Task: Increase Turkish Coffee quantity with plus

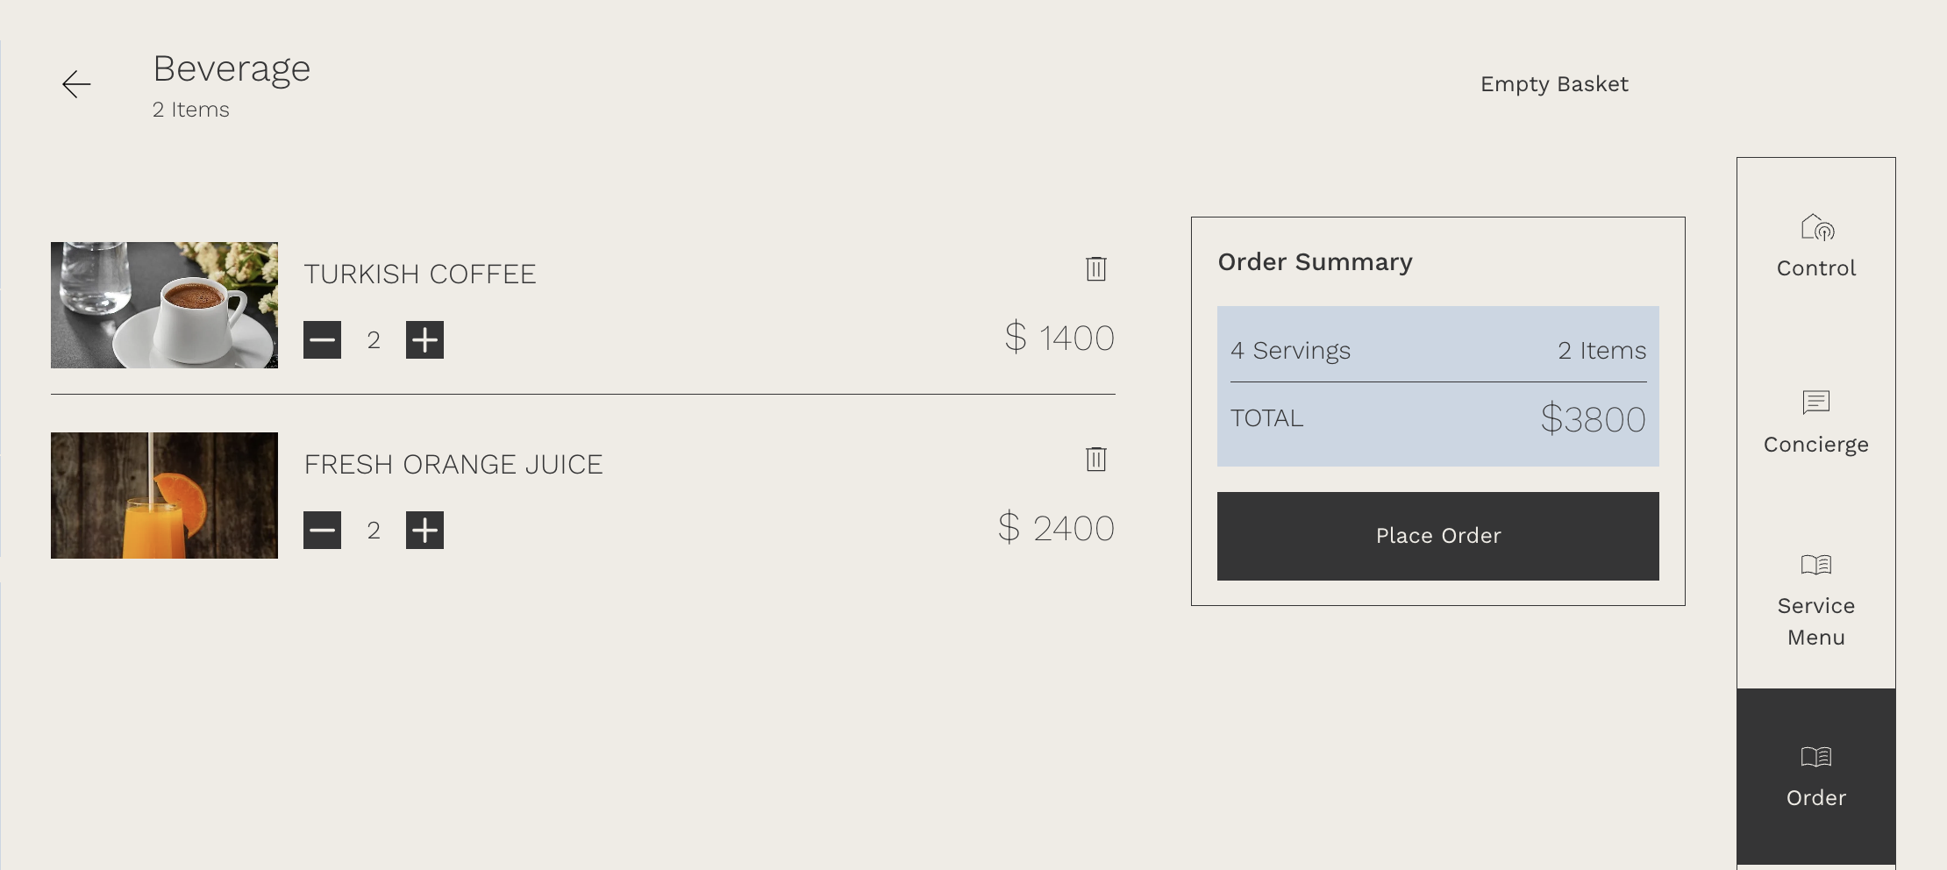Action: pos(424,340)
